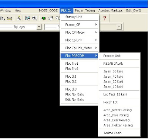Click the Distance measure ruler icon
Viewport: 148px width, 139px height.
[9, 18]
